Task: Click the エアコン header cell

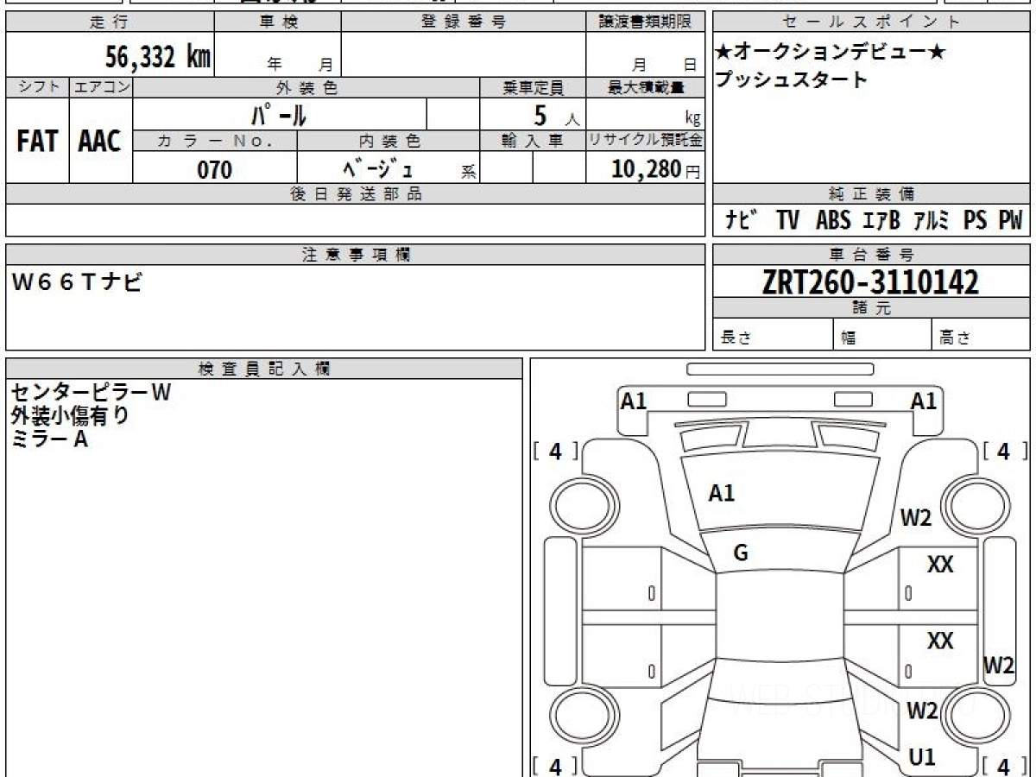Action: [x=101, y=87]
